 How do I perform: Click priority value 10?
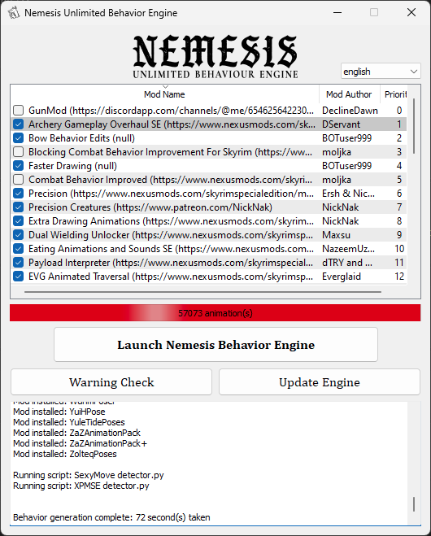[x=399, y=249]
